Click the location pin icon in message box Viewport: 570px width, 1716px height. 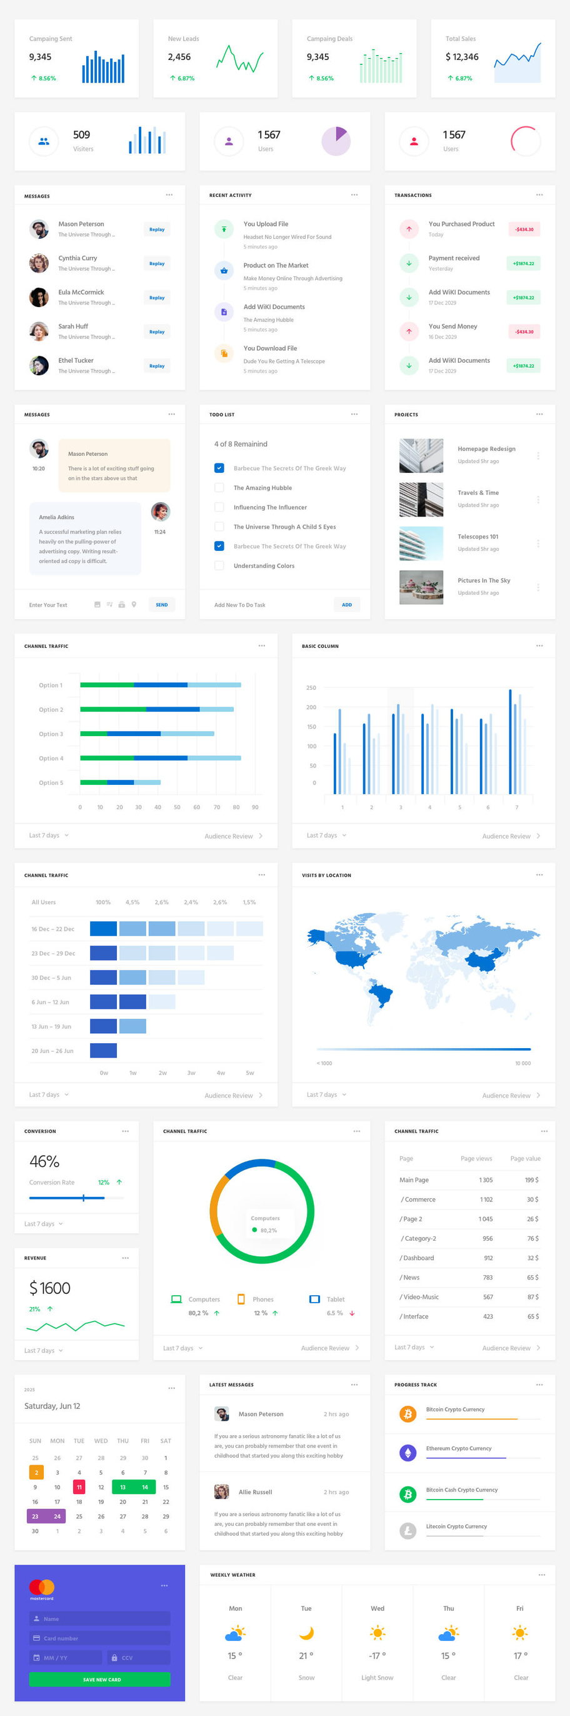[134, 604]
